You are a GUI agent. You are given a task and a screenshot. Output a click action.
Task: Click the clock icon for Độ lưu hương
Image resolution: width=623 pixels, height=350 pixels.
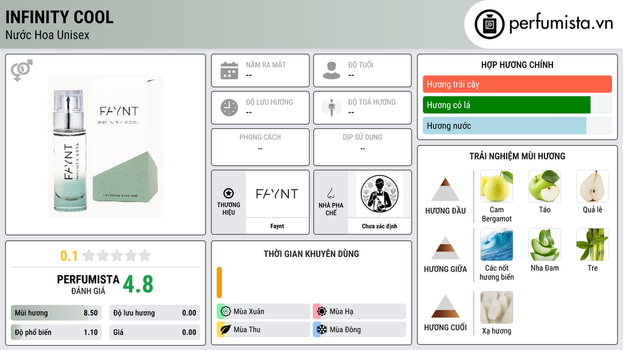pos(229,108)
